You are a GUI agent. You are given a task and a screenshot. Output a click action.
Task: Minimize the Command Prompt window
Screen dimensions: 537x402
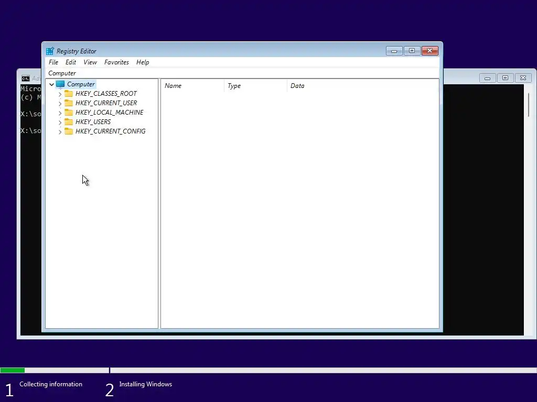pyautogui.click(x=487, y=78)
